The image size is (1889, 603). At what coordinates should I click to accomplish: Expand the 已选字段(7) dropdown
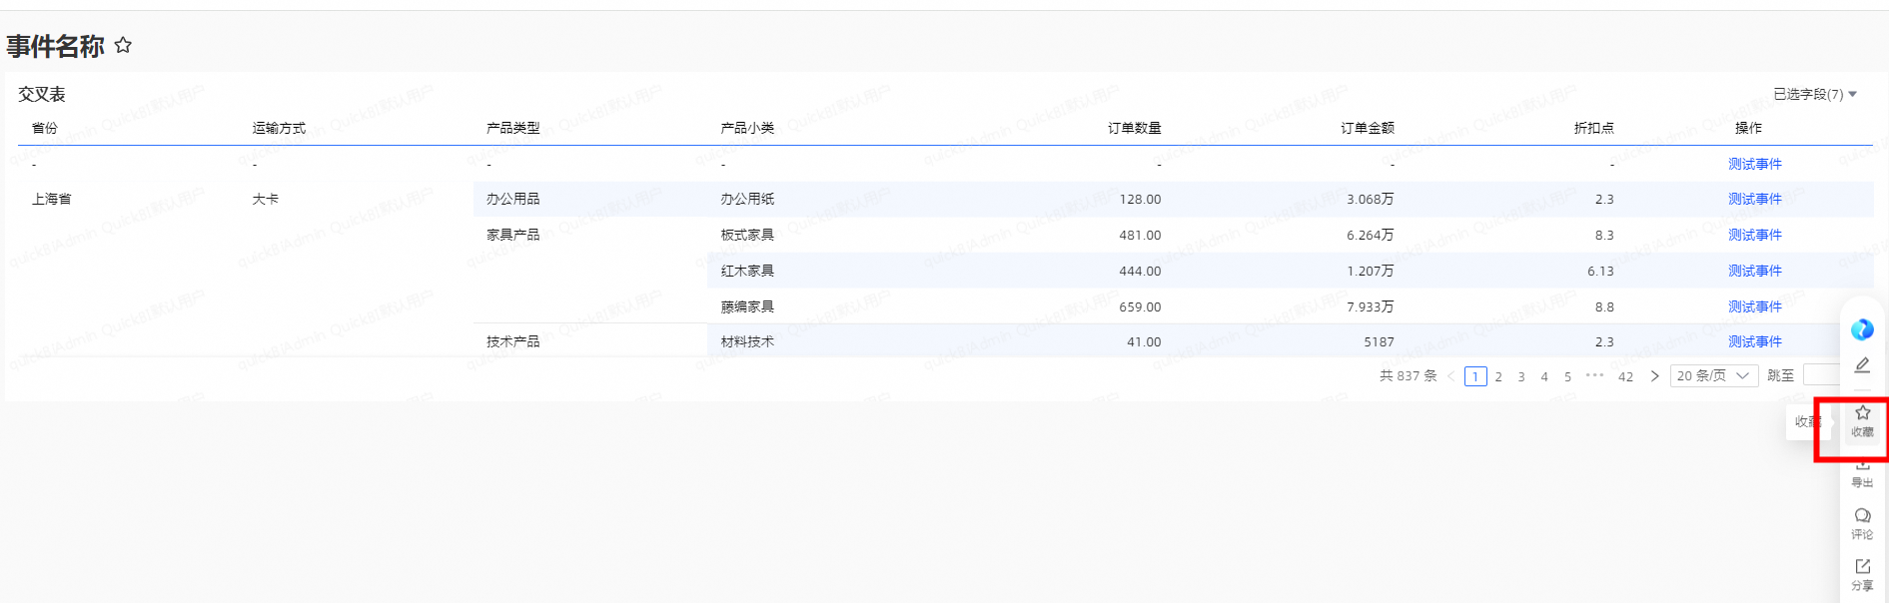click(1814, 94)
